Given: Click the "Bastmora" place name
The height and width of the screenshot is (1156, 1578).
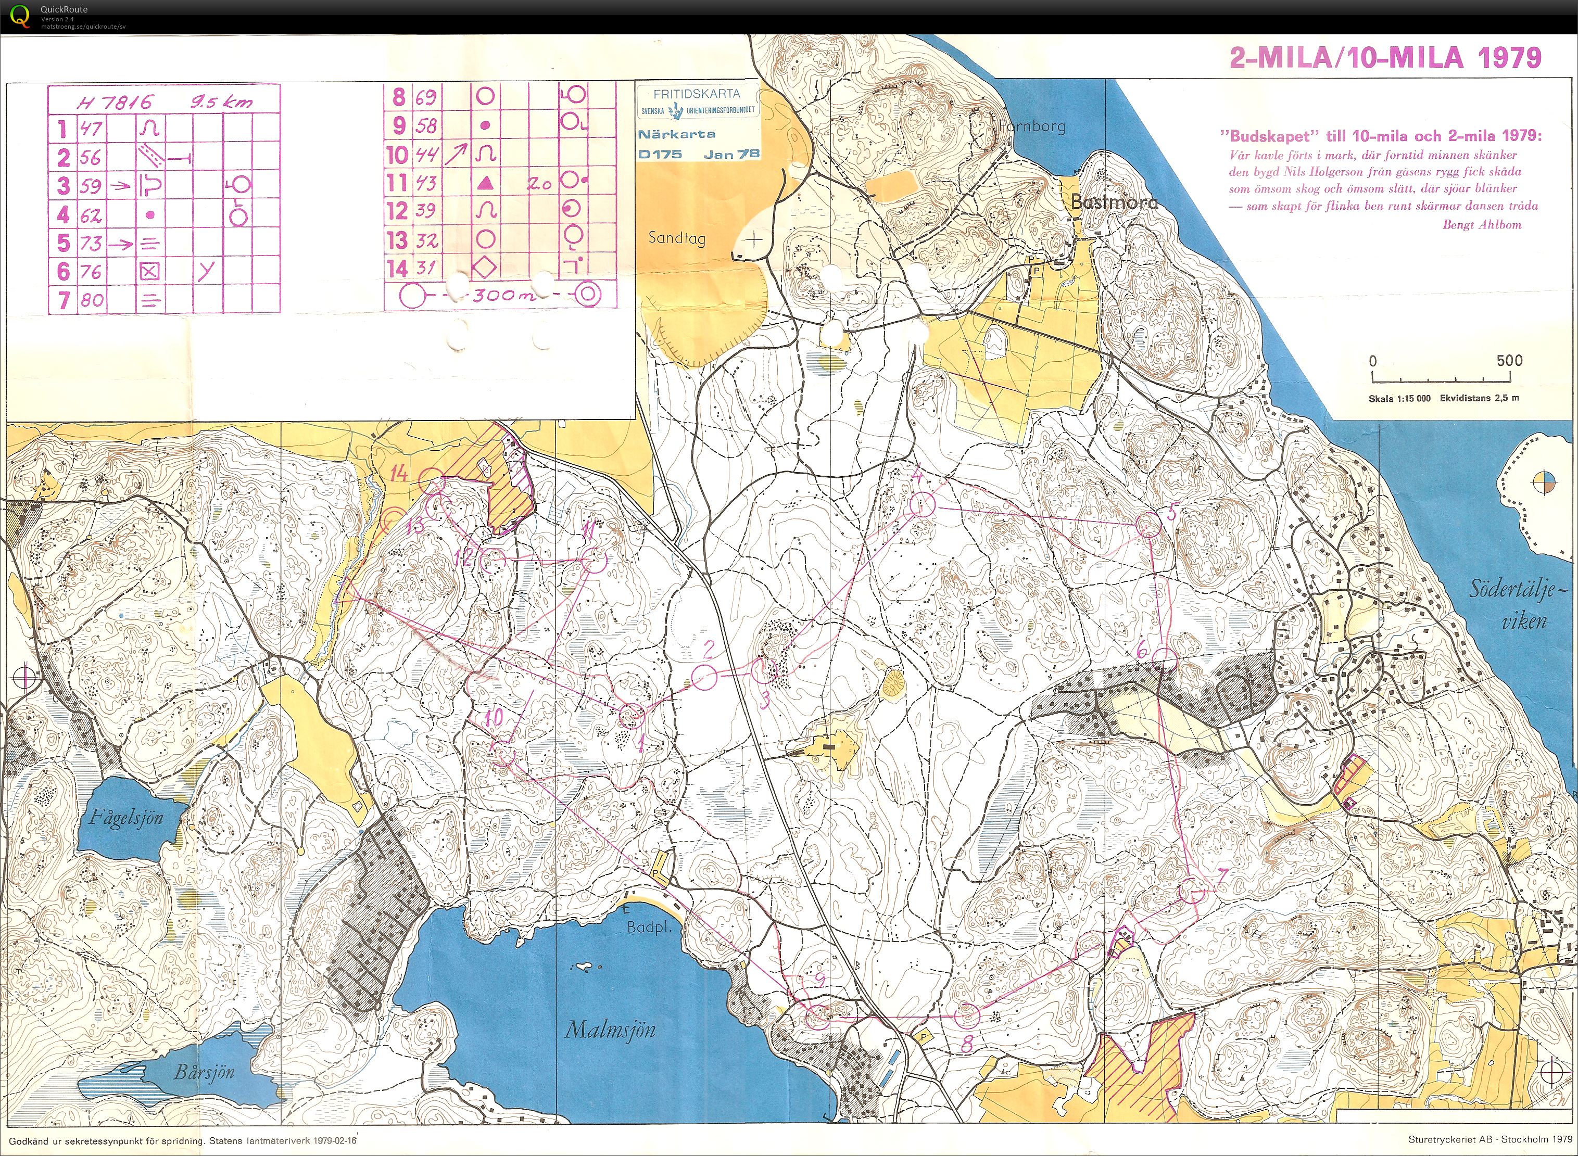Looking at the screenshot, I should click(1114, 201).
